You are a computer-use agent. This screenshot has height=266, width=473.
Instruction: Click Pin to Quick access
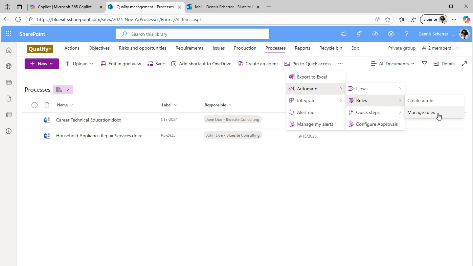[308, 64]
